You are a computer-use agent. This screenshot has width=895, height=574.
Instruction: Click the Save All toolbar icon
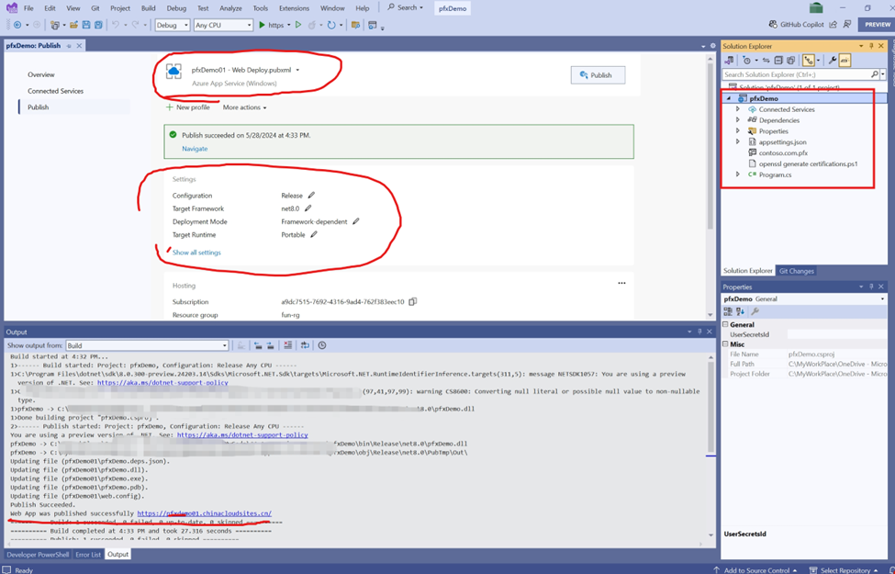[97, 25]
